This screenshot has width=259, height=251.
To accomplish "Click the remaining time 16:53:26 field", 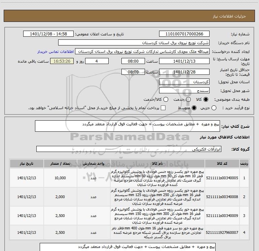I will click(62, 61).
